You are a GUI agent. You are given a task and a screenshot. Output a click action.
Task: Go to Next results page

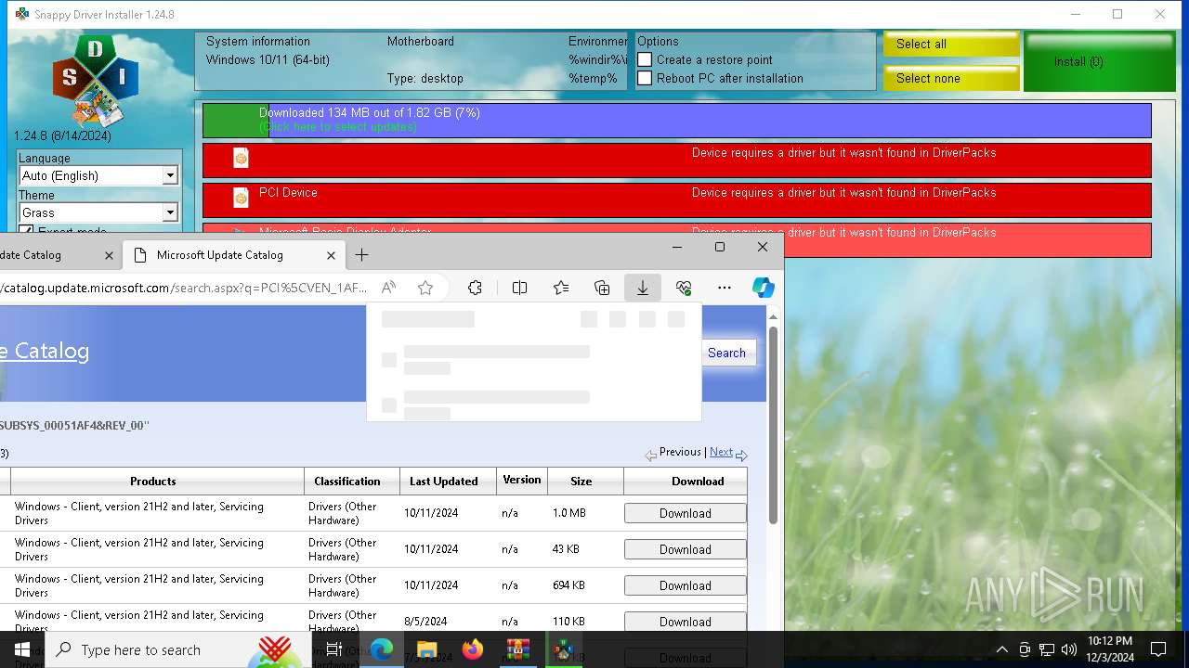[x=721, y=452]
